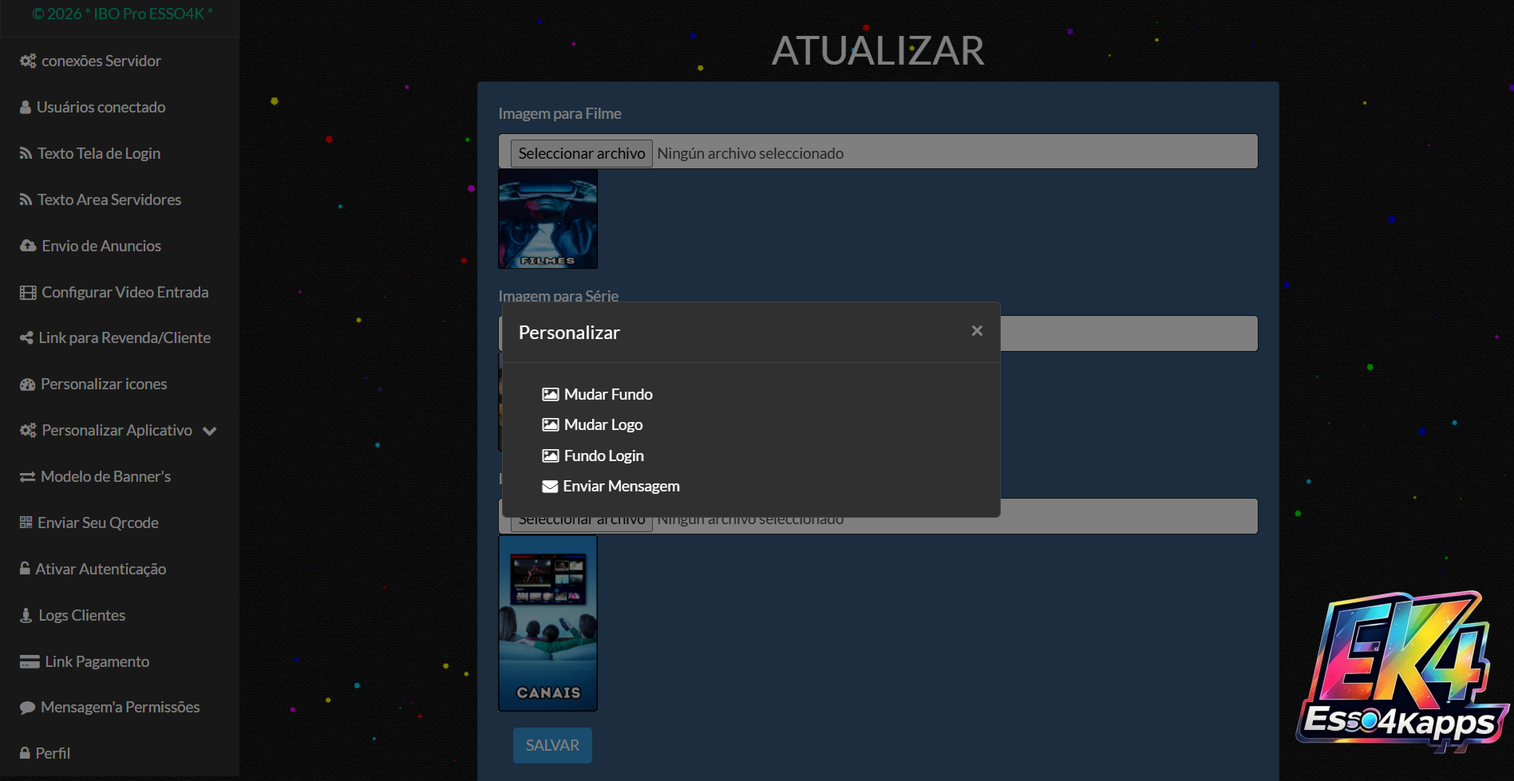Click the unlock icon beside Ativar Autenticação
Screen dimensions: 1514x781
[25, 568]
